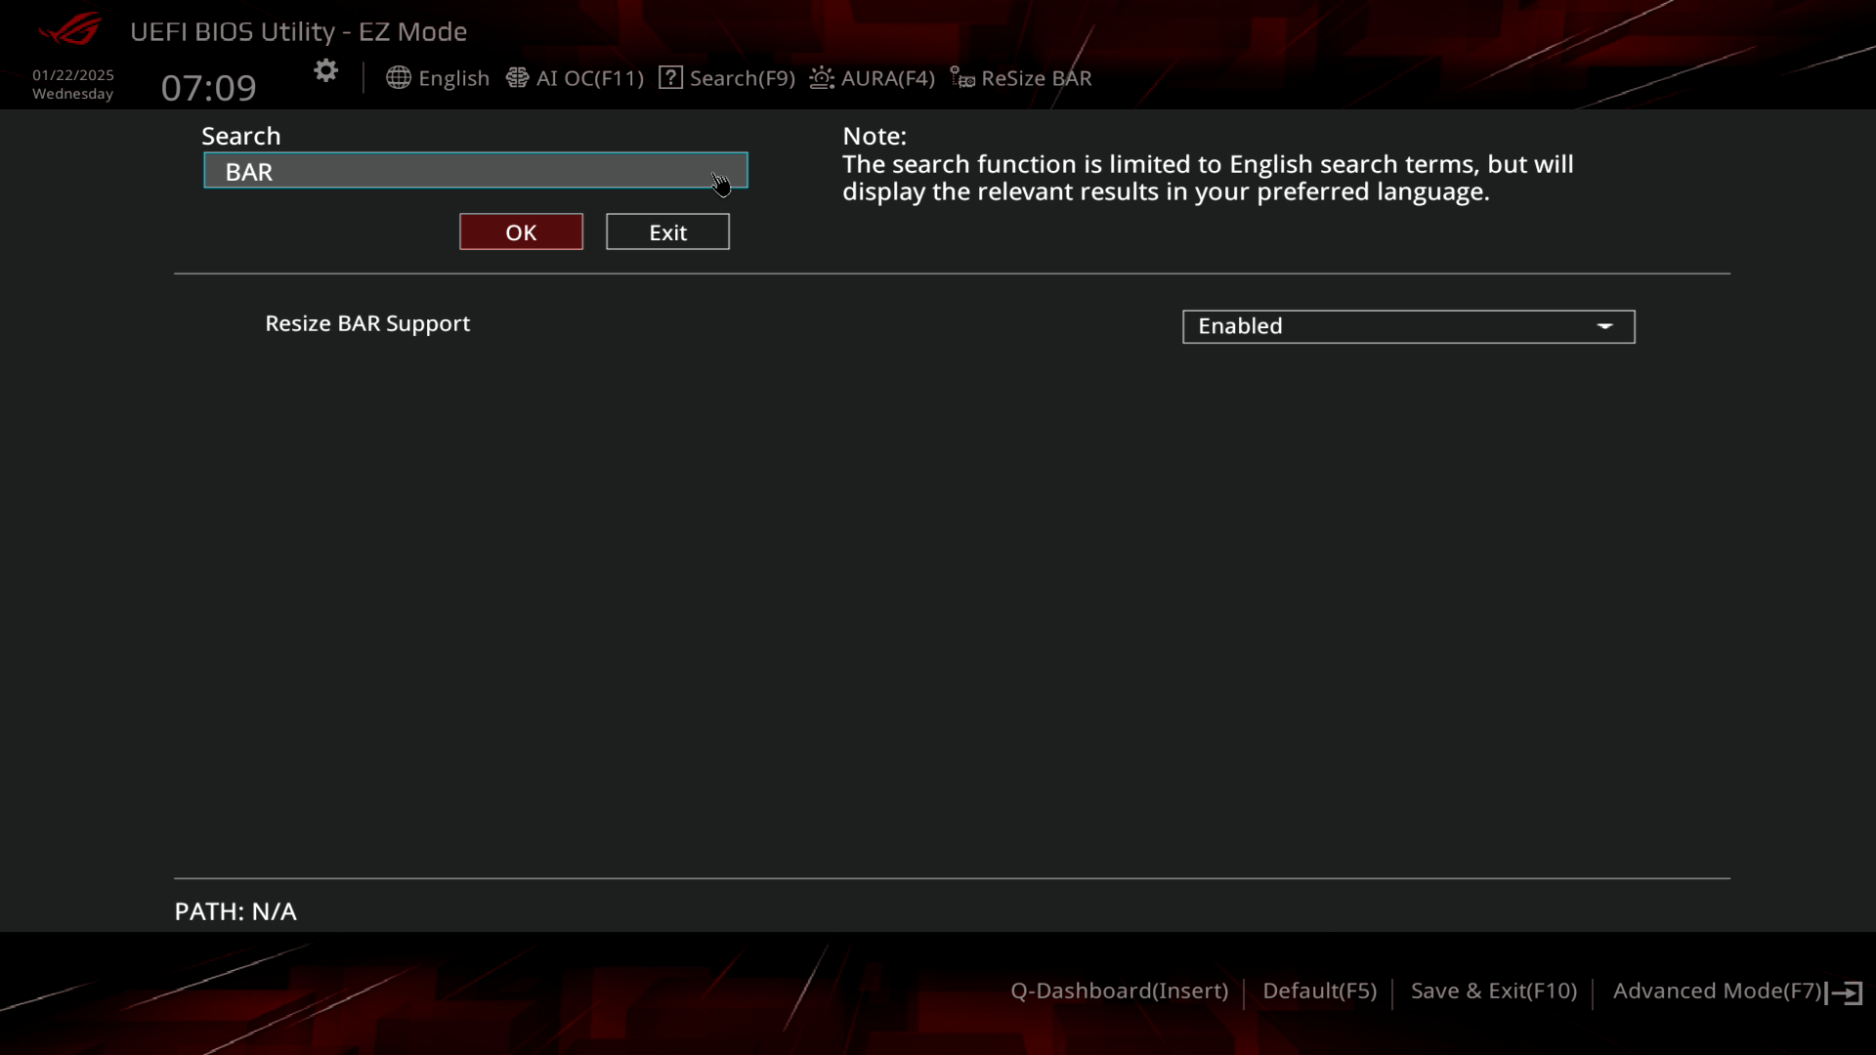Click the BAR search input field

(x=474, y=170)
